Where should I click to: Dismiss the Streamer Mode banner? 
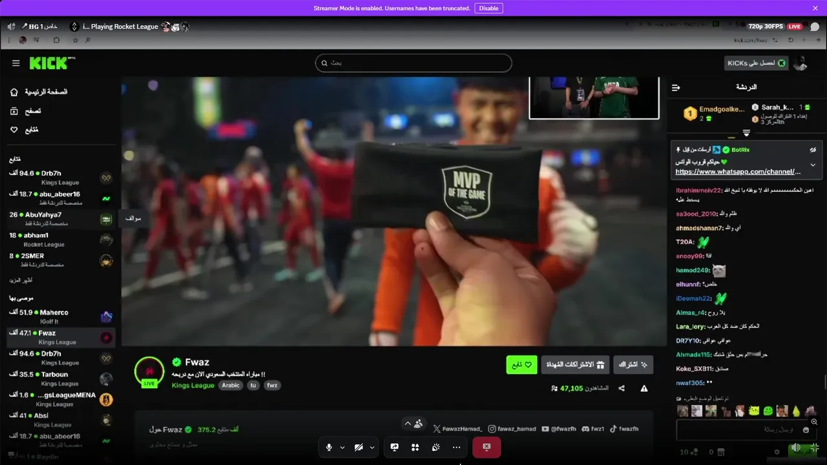pyautogui.click(x=815, y=8)
